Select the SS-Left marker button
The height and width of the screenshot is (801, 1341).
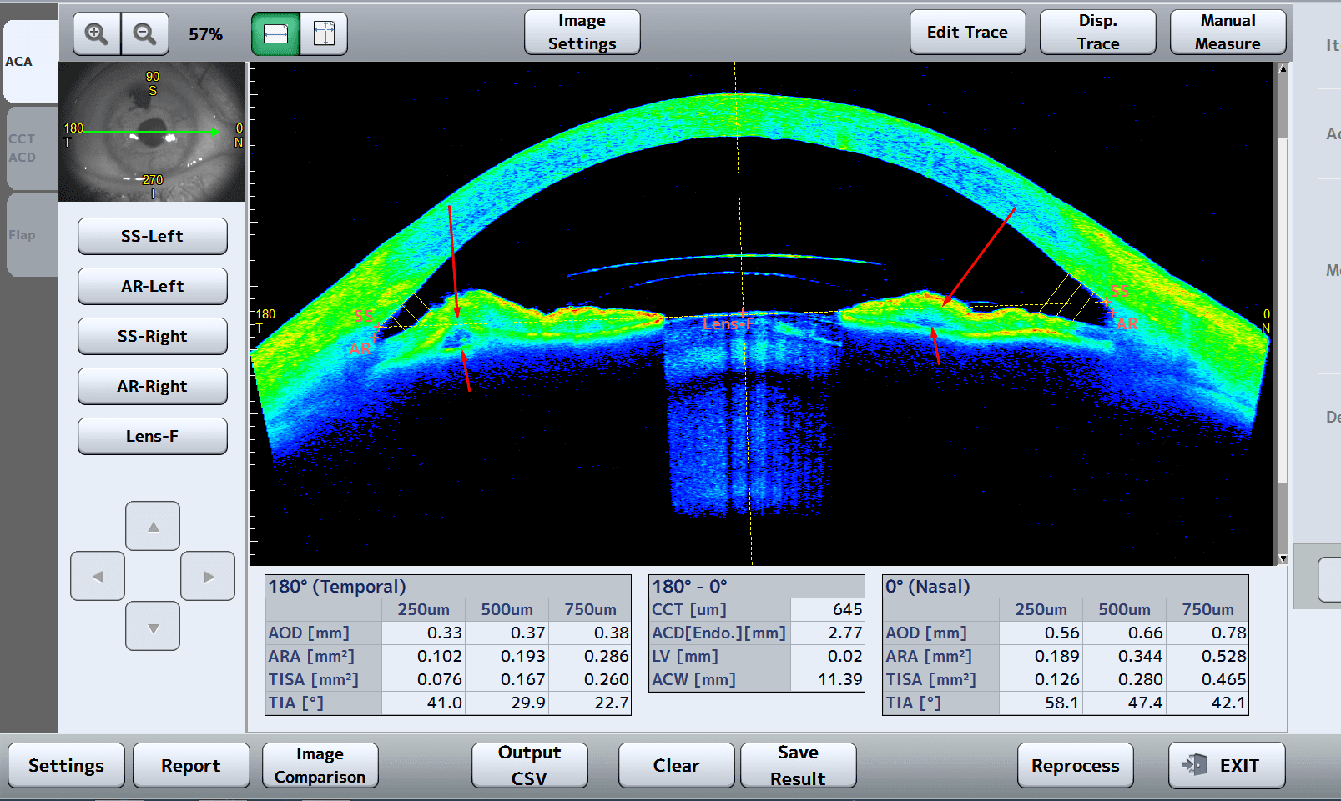coord(152,236)
